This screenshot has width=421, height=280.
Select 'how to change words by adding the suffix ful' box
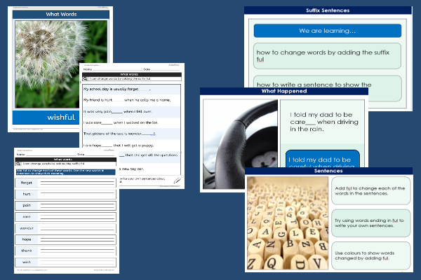click(x=327, y=56)
